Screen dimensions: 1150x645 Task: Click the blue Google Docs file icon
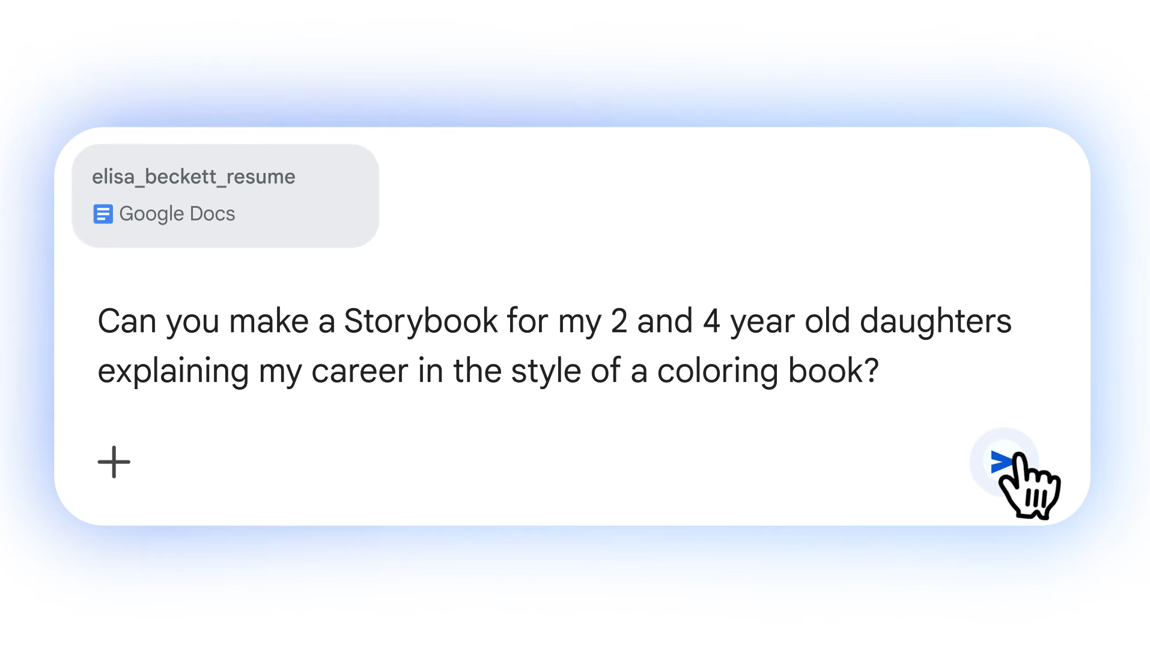click(x=103, y=214)
